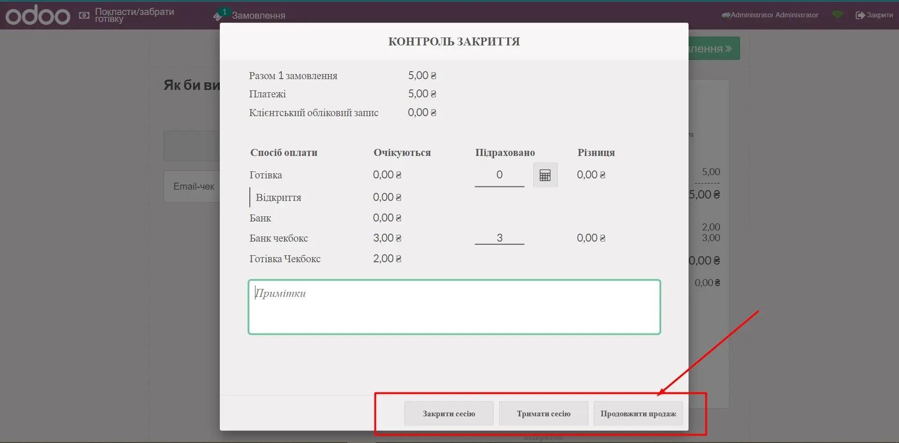Click the green next button behind dialog
899x443 pixels.
[714, 49]
